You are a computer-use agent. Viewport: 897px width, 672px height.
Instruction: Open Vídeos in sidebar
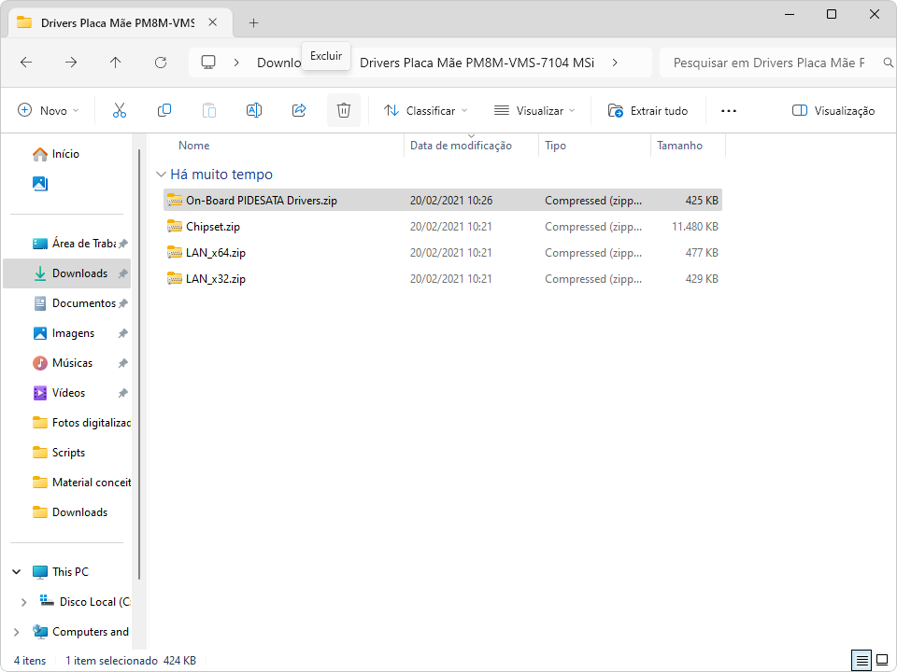[x=67, y=393]
